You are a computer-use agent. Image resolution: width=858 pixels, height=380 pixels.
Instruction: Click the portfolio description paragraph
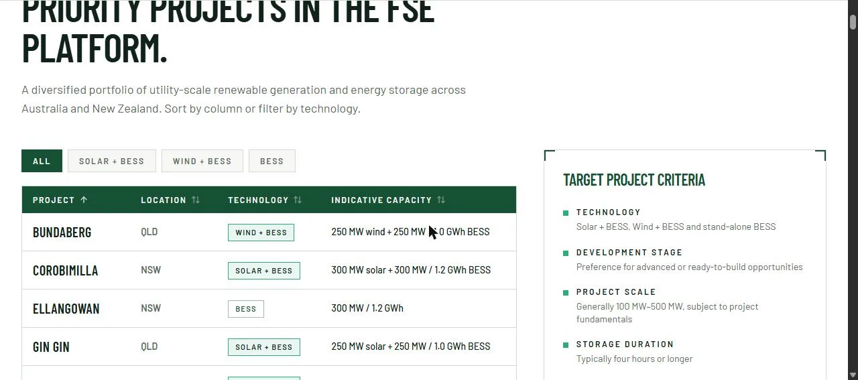click(243, 99)
